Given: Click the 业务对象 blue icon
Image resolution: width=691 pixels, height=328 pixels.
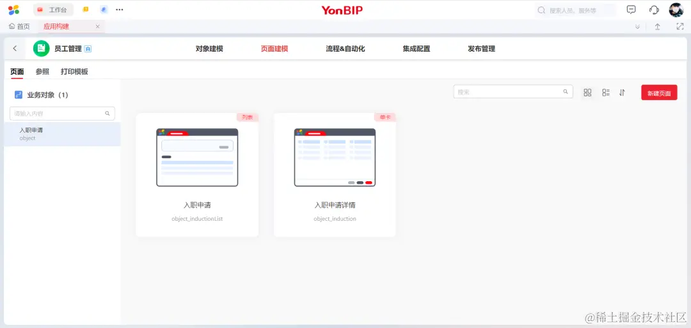Looking at the screenshot, I should click(x=19, y=94).
